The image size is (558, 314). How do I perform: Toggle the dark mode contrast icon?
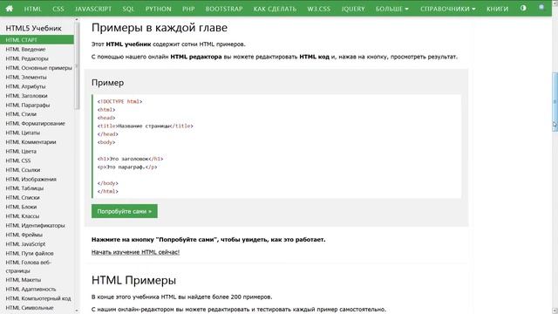pos(523,8)
